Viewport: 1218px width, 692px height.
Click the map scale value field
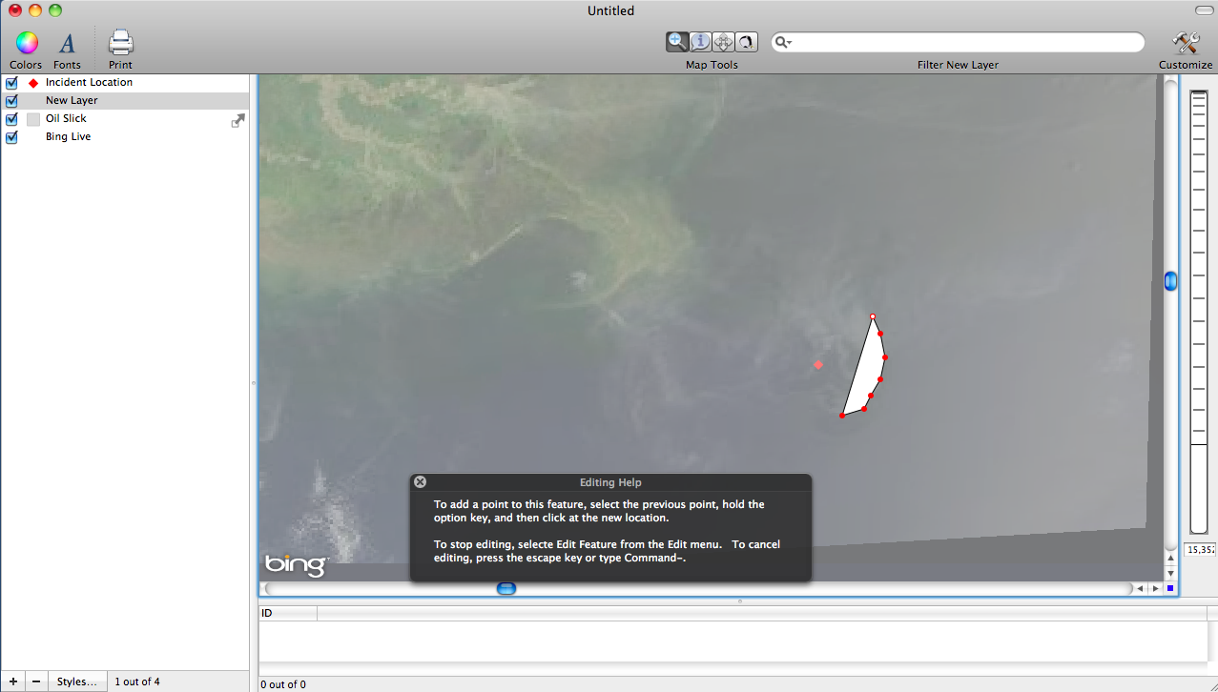coord(1199,550)
